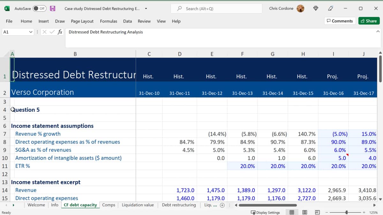Click next sheet navigation arrow
Screen dimensions: 383x215
click(x=13, y=205)
